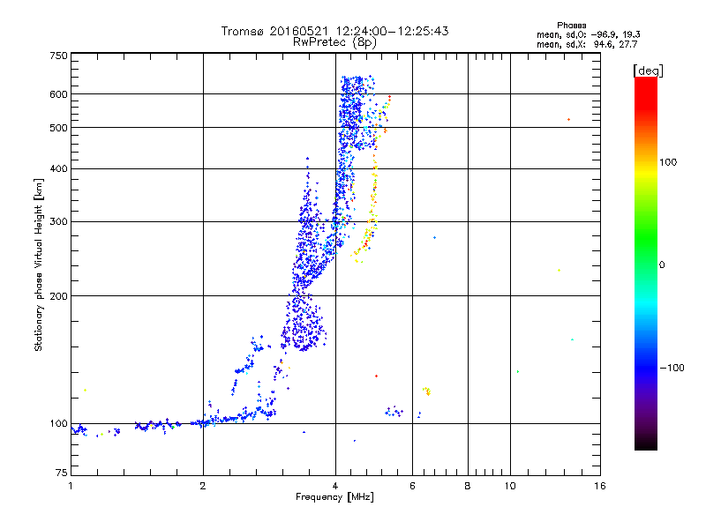Viewport: 706px width, 529px height.
Task: Click the x-axis '1' tick label
Action: (x=71, y=486)
